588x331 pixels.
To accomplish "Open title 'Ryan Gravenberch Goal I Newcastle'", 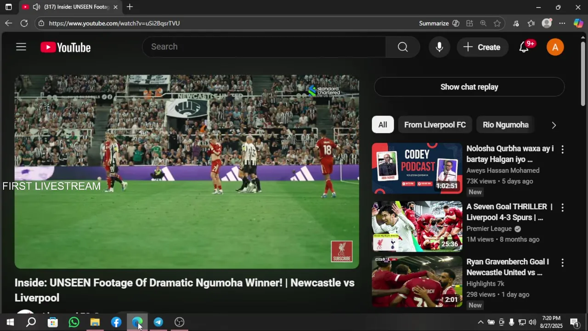I will tap(508, 267).
